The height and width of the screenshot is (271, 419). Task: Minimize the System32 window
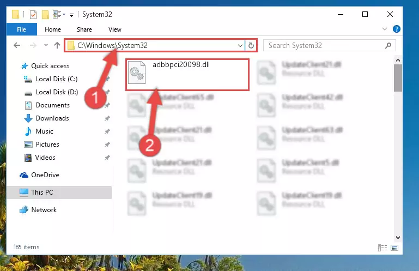click(x=341, y=14)
